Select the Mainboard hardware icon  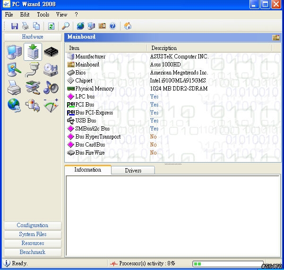(33, 52)
